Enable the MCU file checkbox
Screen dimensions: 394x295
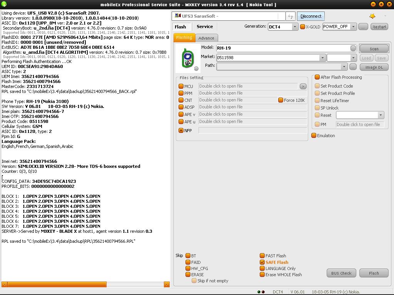[x=181, y=86]
